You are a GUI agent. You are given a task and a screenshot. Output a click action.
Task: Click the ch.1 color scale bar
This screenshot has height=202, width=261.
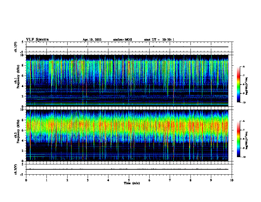point(239,84)
